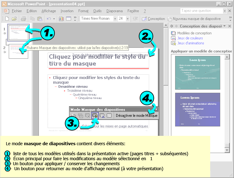The width and height of the screenshot is (234, 178).
Task: Open the Modèles de conception link
Action: point(194,33)
